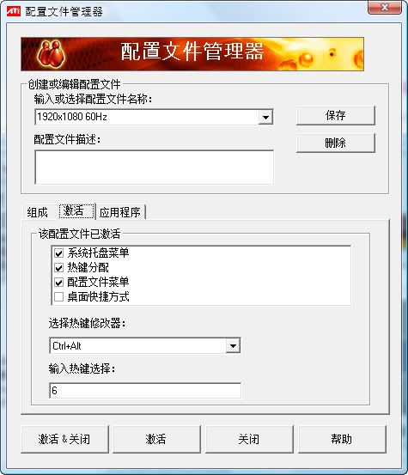This screenshot has height=475, width=408.
Task: Uncheck the 热键分配 option
Action: tap(58, 267)
